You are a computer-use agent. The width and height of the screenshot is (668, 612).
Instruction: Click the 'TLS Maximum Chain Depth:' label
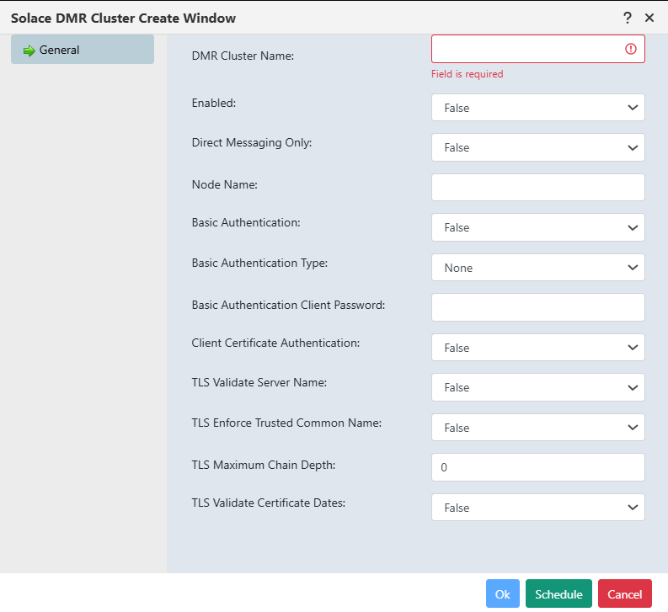coord(264,465)
